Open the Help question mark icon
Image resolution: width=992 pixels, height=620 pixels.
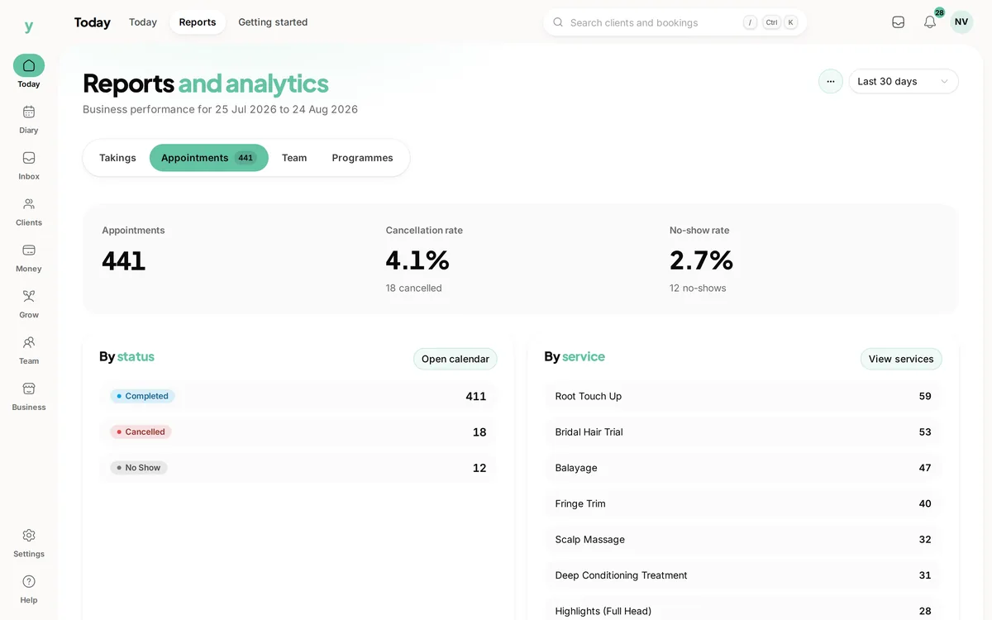tap(29, 582)
